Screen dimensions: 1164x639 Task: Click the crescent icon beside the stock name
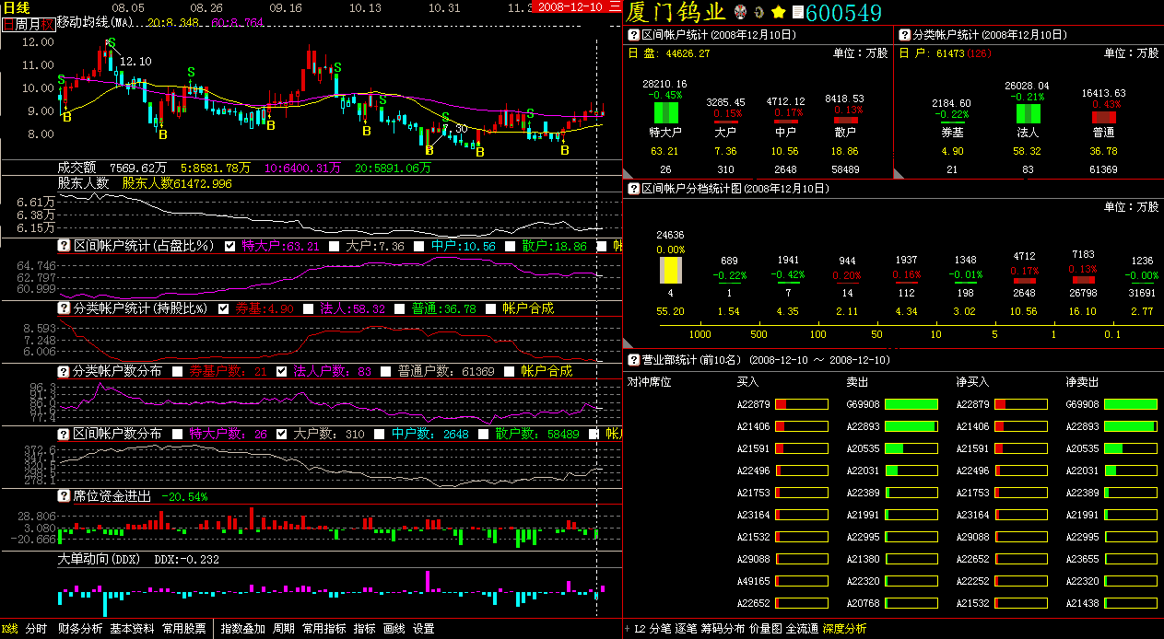(x=759, y=13)
